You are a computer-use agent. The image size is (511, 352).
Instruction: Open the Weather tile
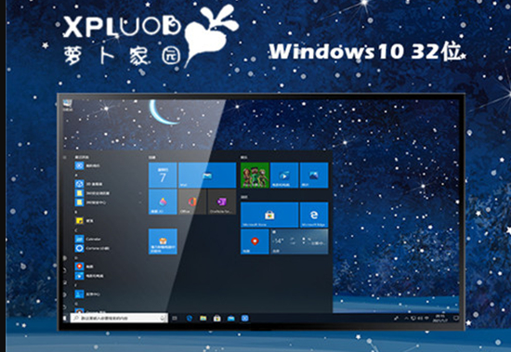[x=299, y=241]
